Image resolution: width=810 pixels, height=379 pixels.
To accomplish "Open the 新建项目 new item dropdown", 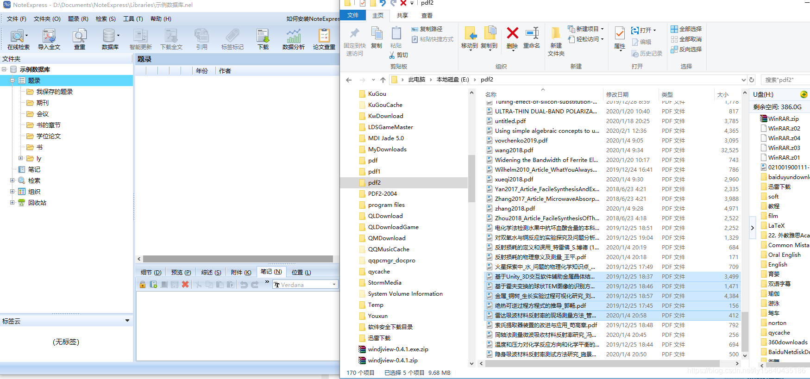I will pos(586,29).
